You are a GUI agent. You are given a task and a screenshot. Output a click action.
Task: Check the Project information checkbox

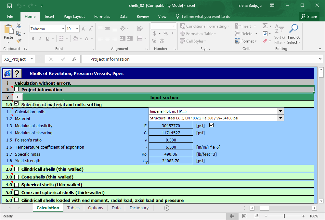(17, 90)
